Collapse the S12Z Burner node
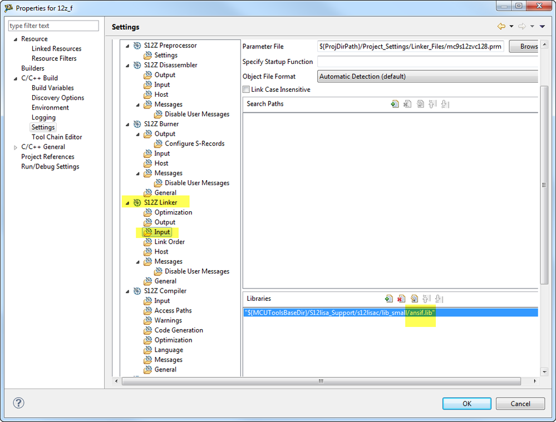 click(127, 125)
